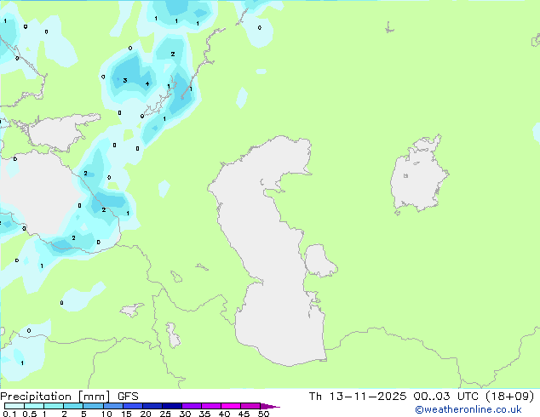Click the 0.1–0.5 mm legend color swatch
The height and width of the screenshot is (417, 540).
point(14,406)
